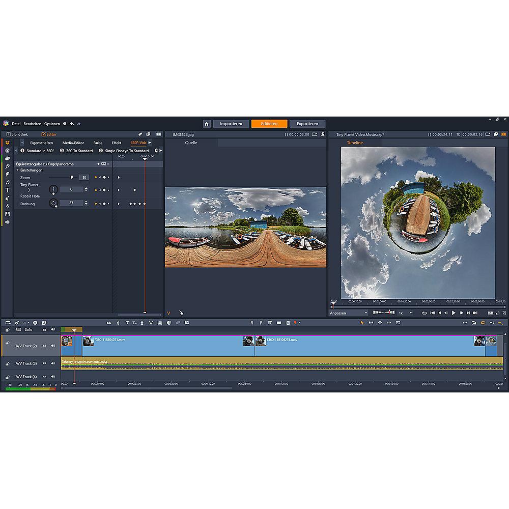Click the trash can delete icon
Viewport: 509px width, 509px height.
288,323
